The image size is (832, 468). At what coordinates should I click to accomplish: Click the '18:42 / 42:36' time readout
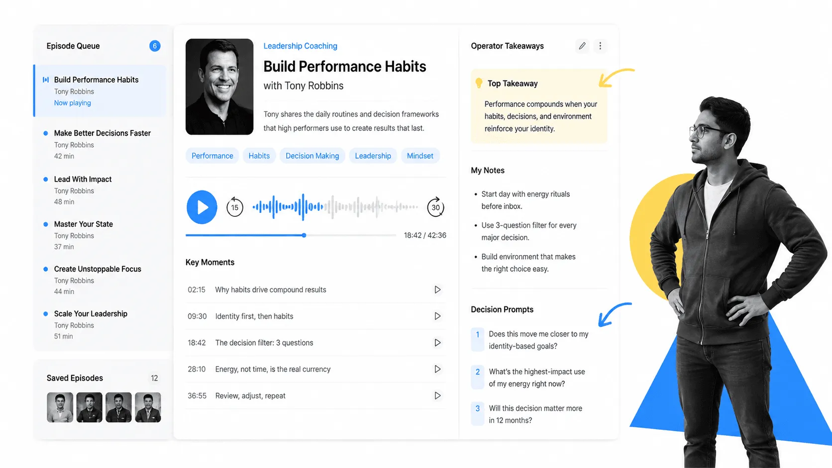pyautogui.click(x=425, y=235)
